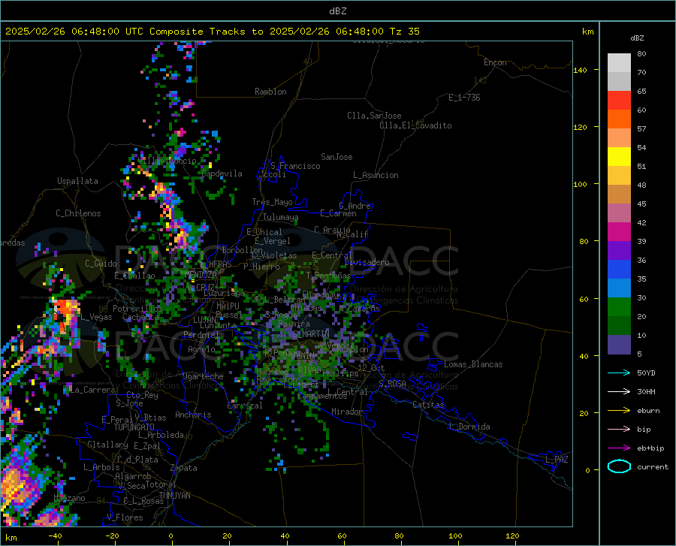Click the Uspallata town label

(x=77, y=181)
